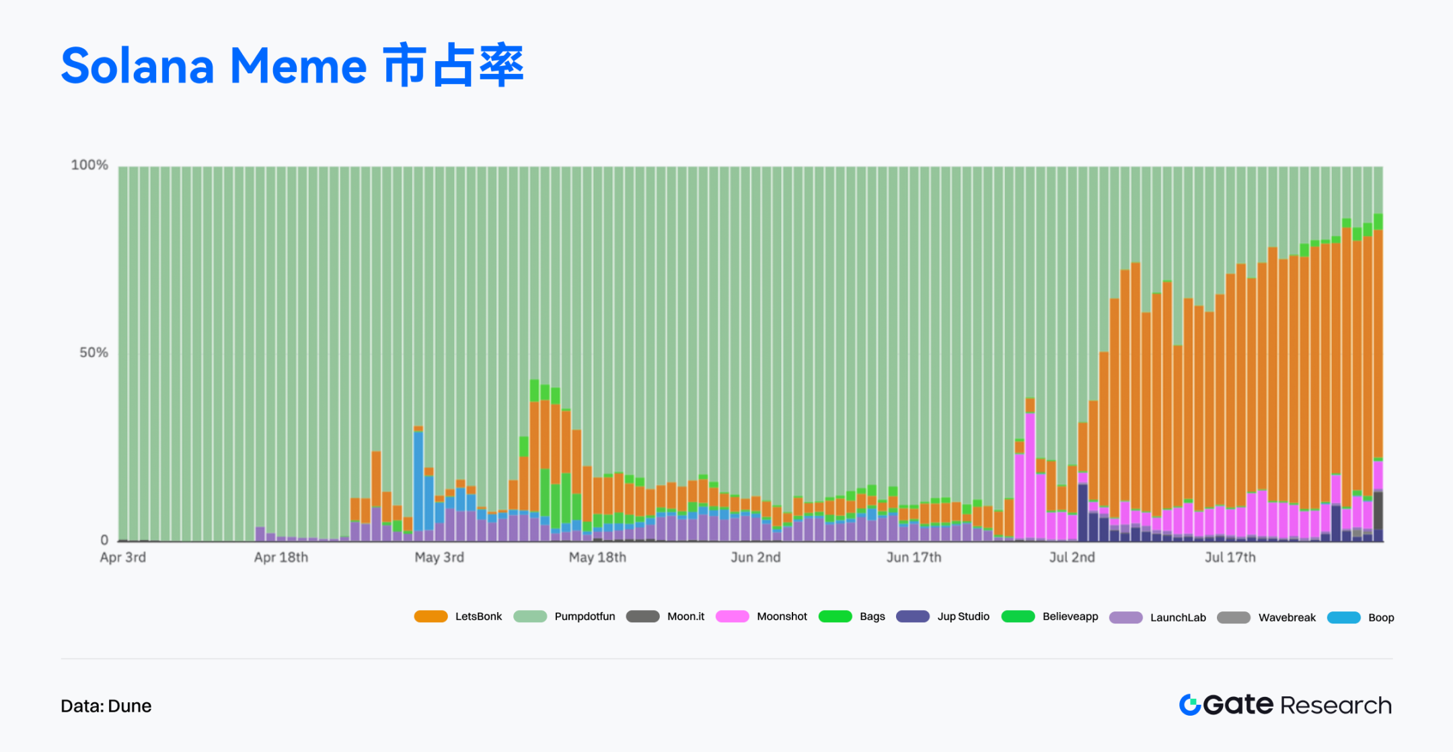This screenshot has height=752, width=1453.
Task: Click the Data: Dune source text
Action: [x=106, y=706]
